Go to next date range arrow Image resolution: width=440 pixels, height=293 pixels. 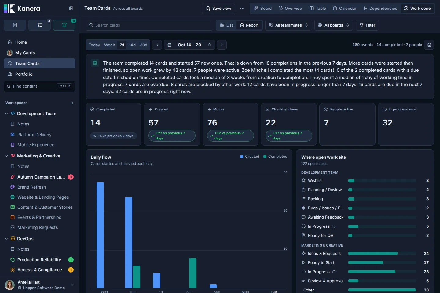coord(222,45)
